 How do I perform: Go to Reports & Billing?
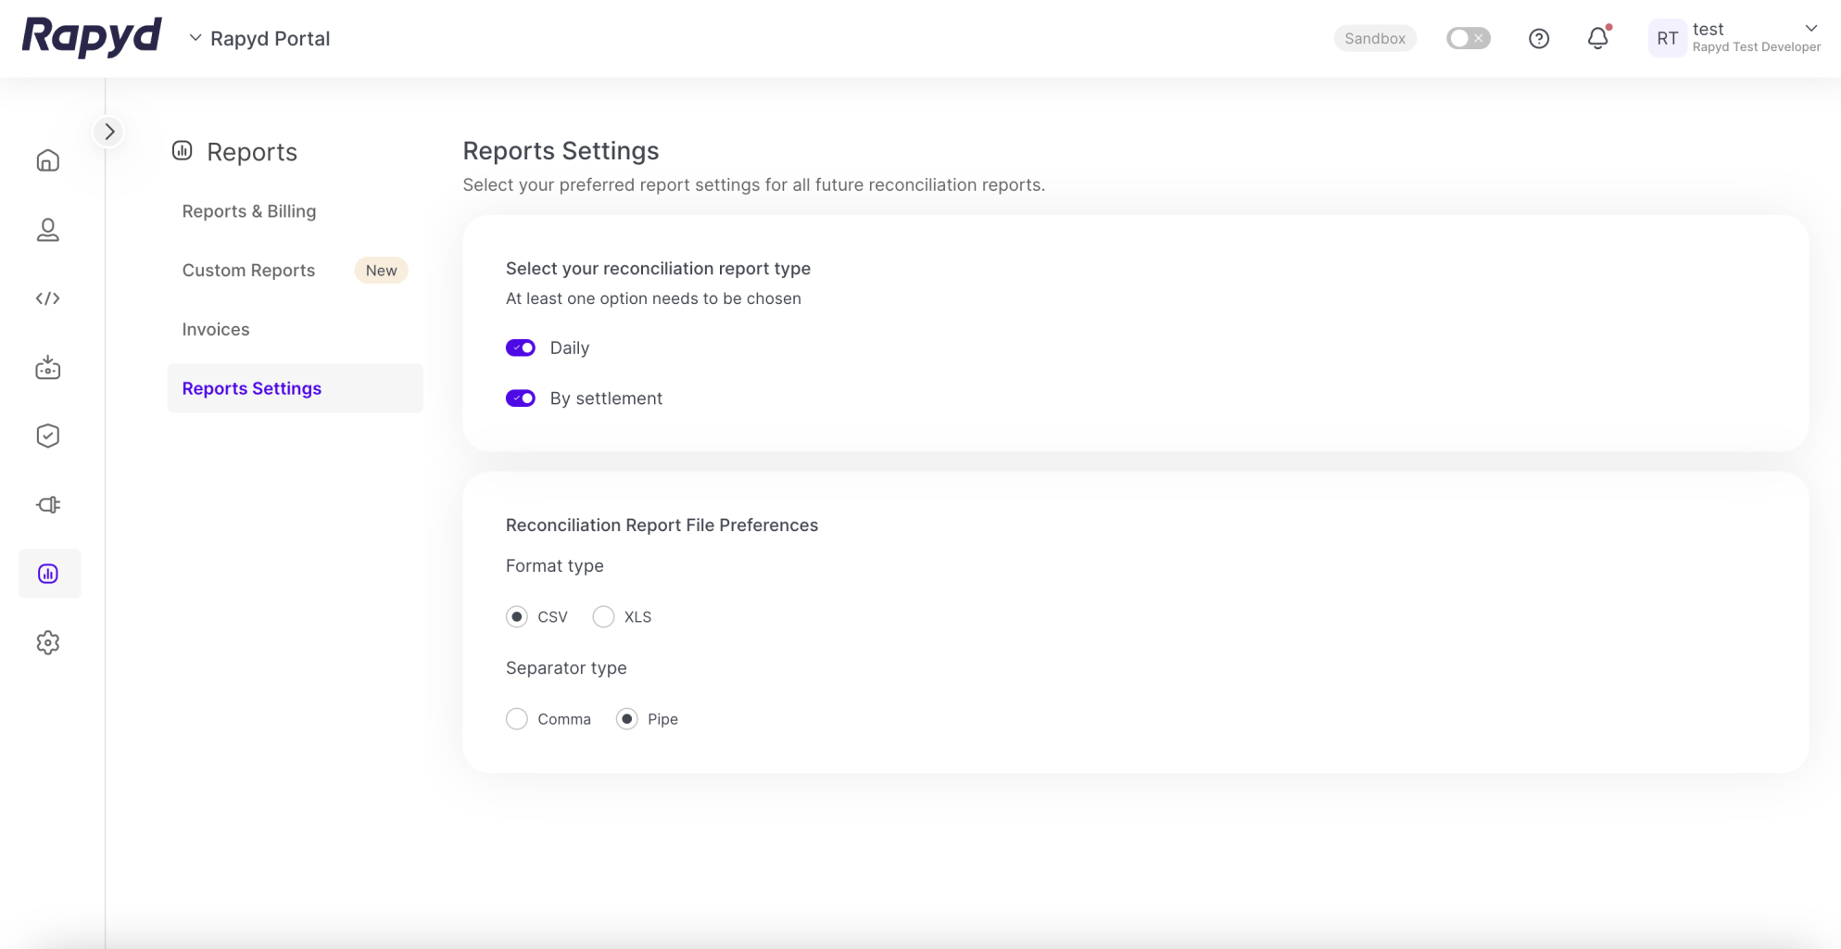click(249, 211)
